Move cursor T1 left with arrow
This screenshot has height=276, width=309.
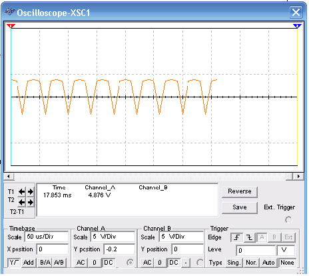coord(22,192)
